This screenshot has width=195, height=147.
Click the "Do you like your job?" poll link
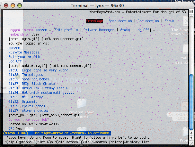[x=29, y=119]
